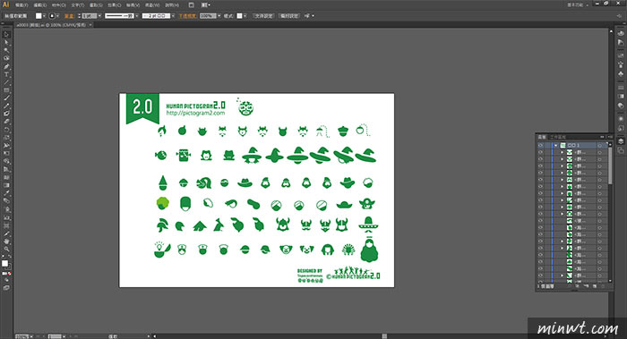Select the Type tool
The height and width of the screenshot is (339, 627).
(6, 74)
